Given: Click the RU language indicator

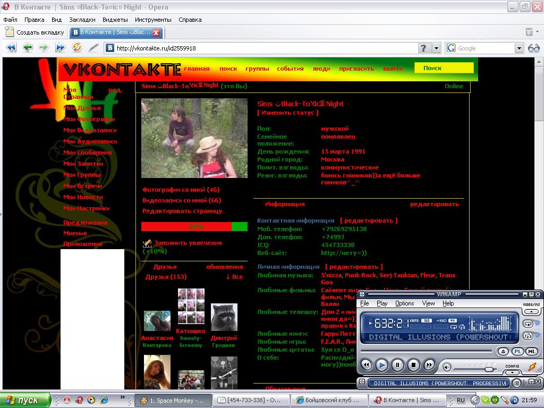Looking at the screenshot, I should coord(461,401).
